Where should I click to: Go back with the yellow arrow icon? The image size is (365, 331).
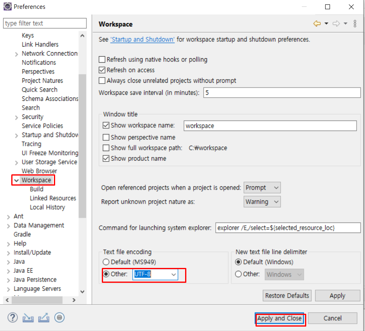click(x=317, y=23)
